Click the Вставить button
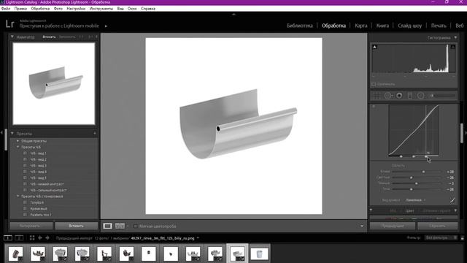The height and width of the screenshot is (263, 467). pyautogui.click(x=76, y=226)
